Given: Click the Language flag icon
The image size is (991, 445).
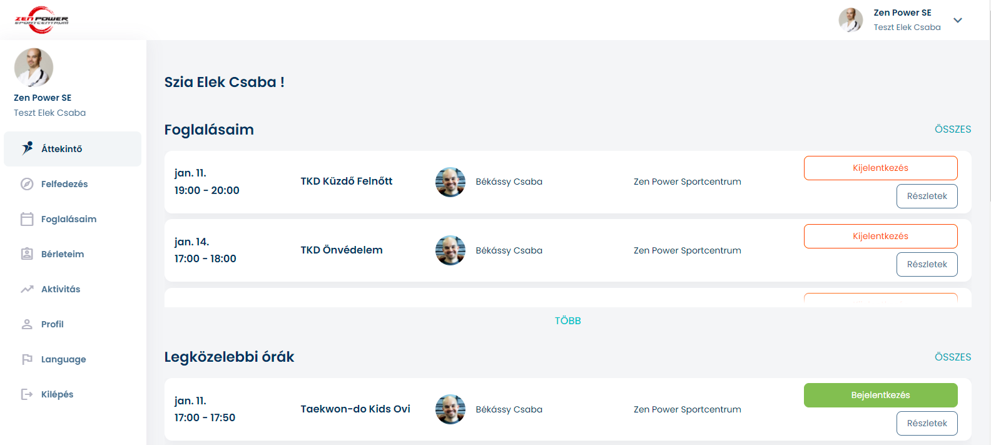Looking at the screenshot, I should [x=27, y=359].
